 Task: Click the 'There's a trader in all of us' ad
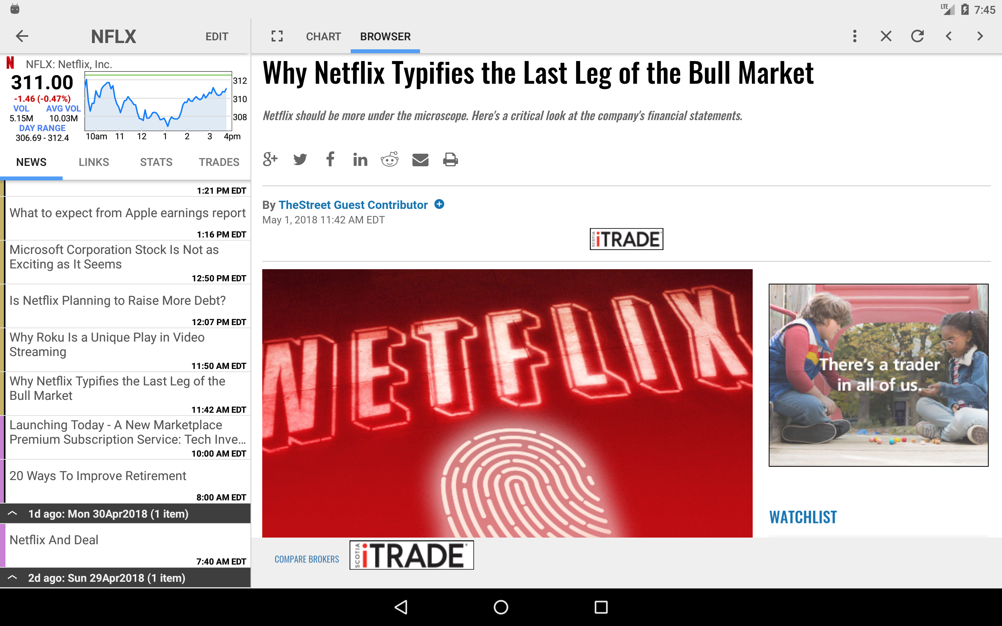[879, 375]
